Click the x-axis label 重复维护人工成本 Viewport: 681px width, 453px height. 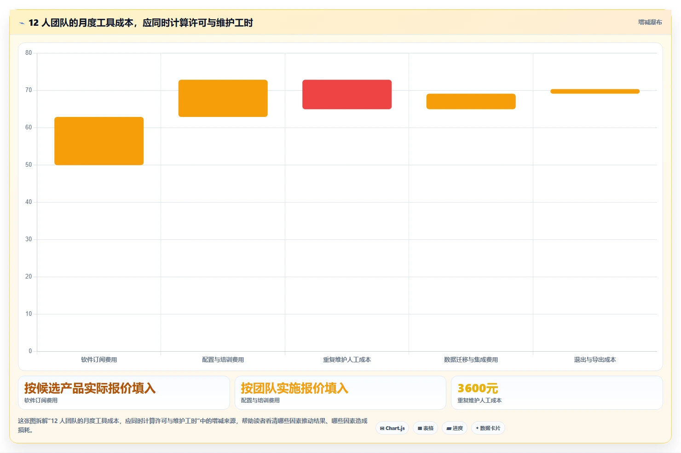pos(347,360)
